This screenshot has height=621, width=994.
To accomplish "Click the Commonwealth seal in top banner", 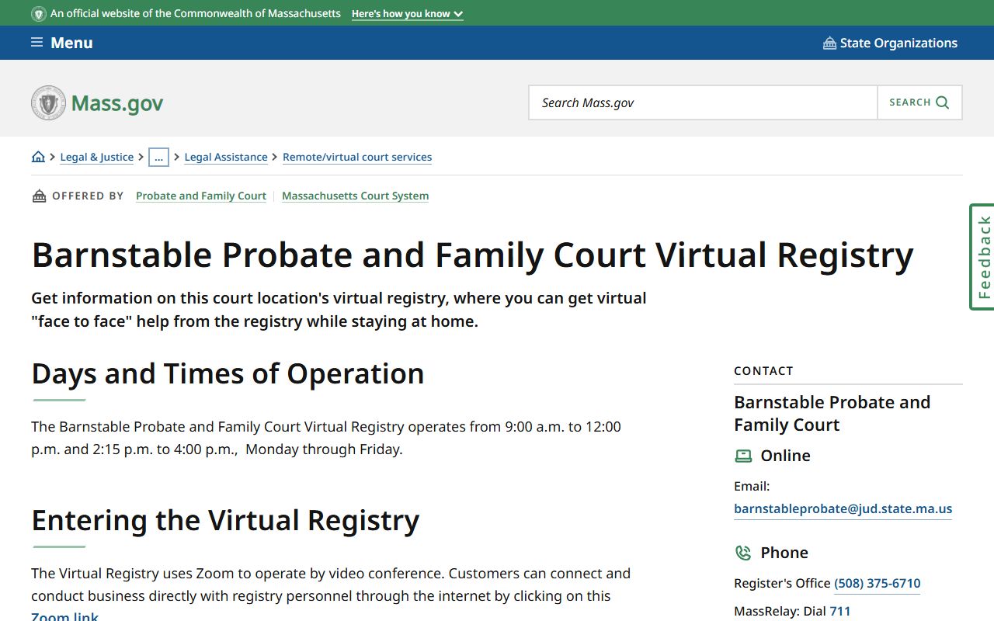I will click(x=39, y=14).
